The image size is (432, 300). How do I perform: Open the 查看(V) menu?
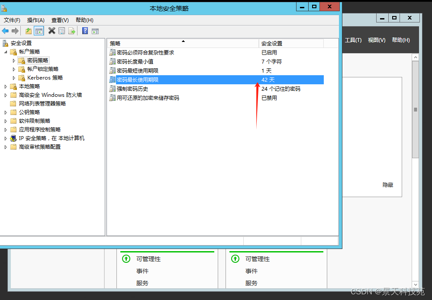click(x=60, y=20)
